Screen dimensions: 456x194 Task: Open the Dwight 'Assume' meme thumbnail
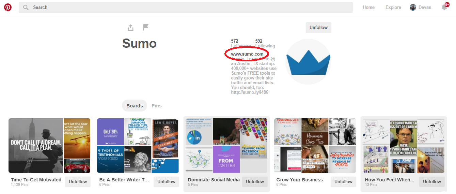pyautogui.click(x=403, y=138)
